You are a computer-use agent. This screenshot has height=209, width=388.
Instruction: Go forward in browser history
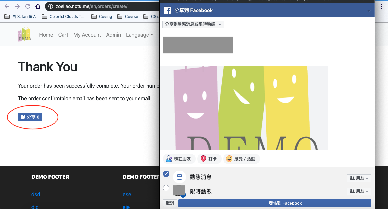pyautogui.click(x=17, y=6)
